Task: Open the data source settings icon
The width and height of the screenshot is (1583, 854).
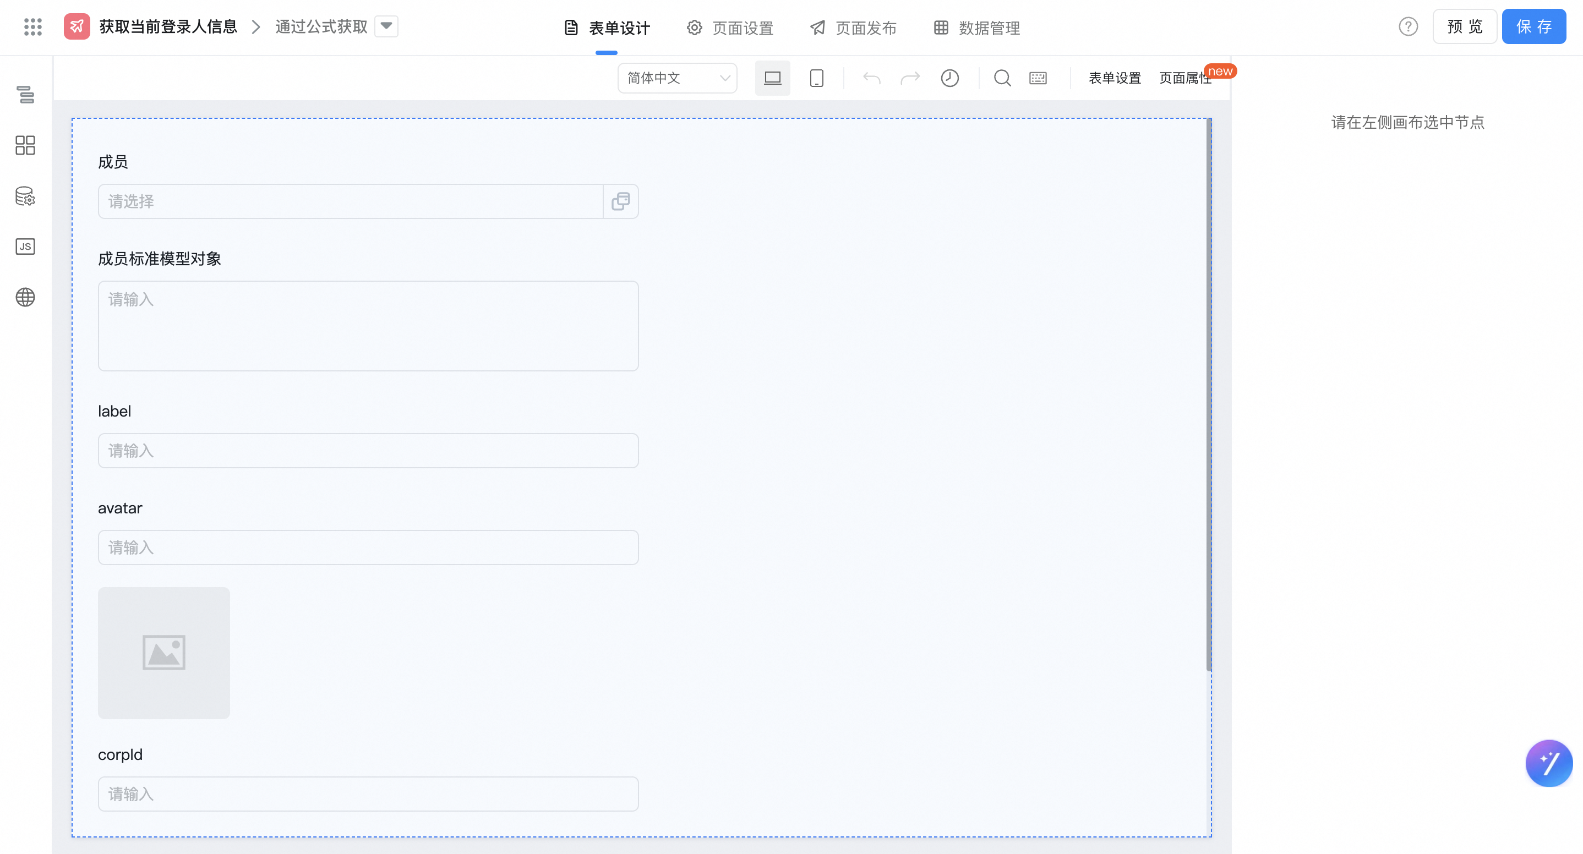Action: point(25,196)
